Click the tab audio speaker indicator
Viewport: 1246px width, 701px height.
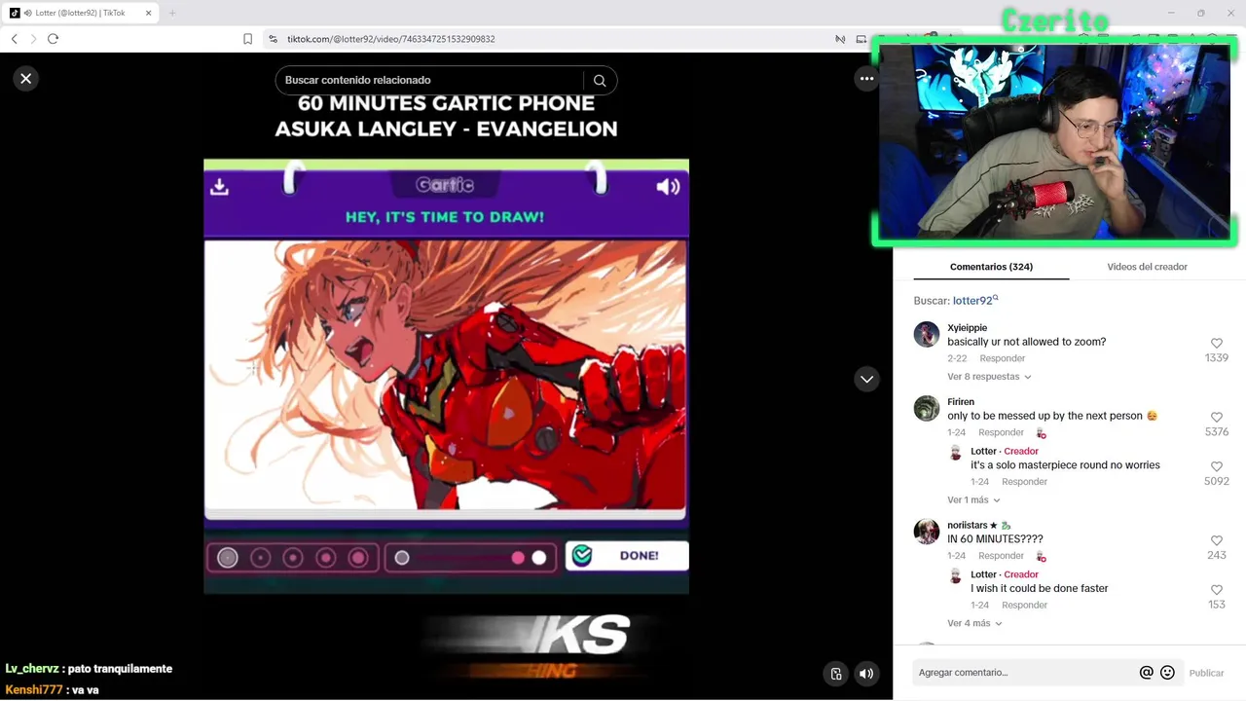27,13
